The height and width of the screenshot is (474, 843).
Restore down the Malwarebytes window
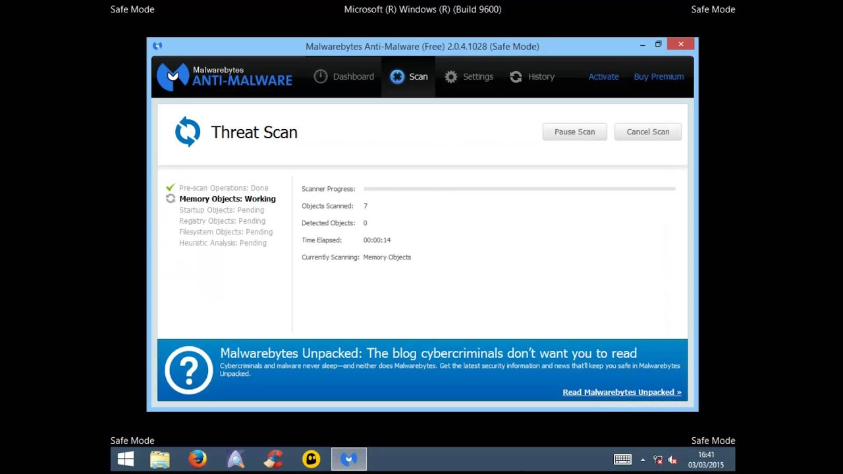point(658,45)
